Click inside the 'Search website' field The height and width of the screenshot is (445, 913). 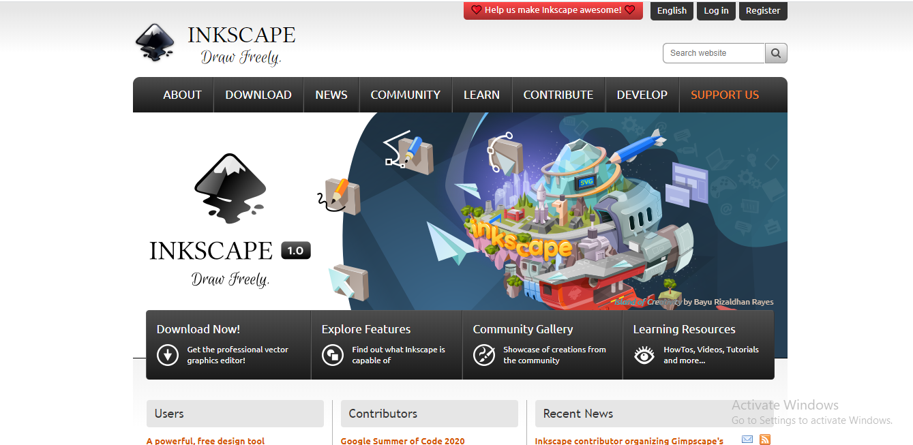pos(714,53)
